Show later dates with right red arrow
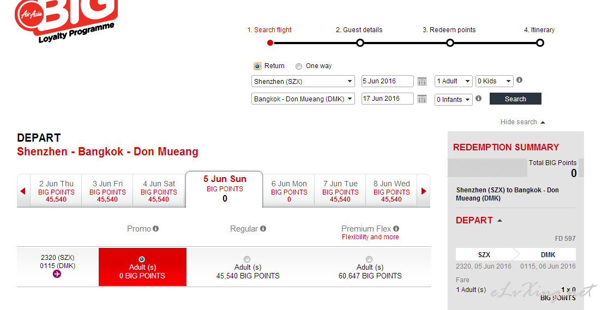Screen dimensions: 602x310 coord(424,191)
